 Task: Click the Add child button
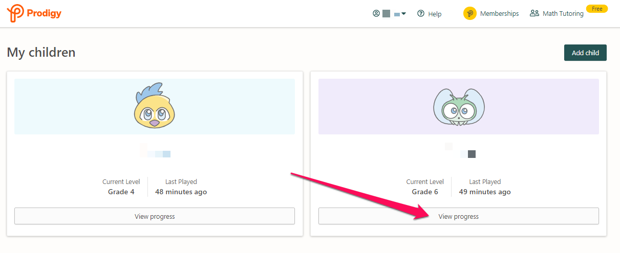coord(585,53)
